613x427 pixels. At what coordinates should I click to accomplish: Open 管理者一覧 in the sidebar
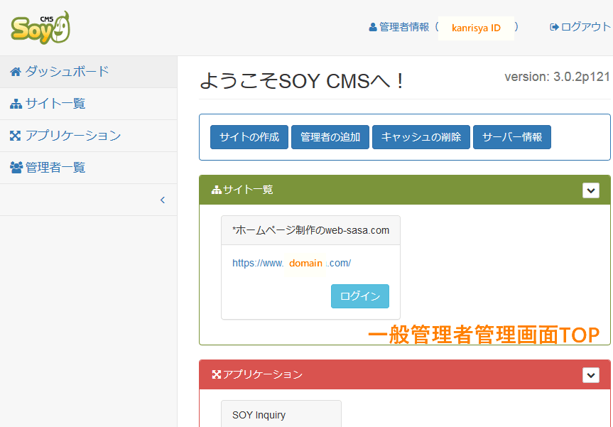coord(88,168)
